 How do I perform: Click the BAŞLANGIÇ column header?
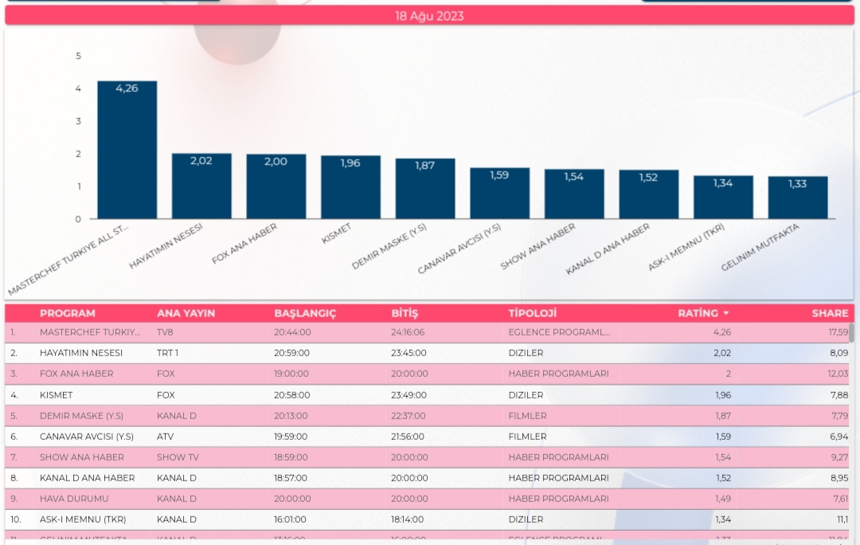tap(305, 313)
